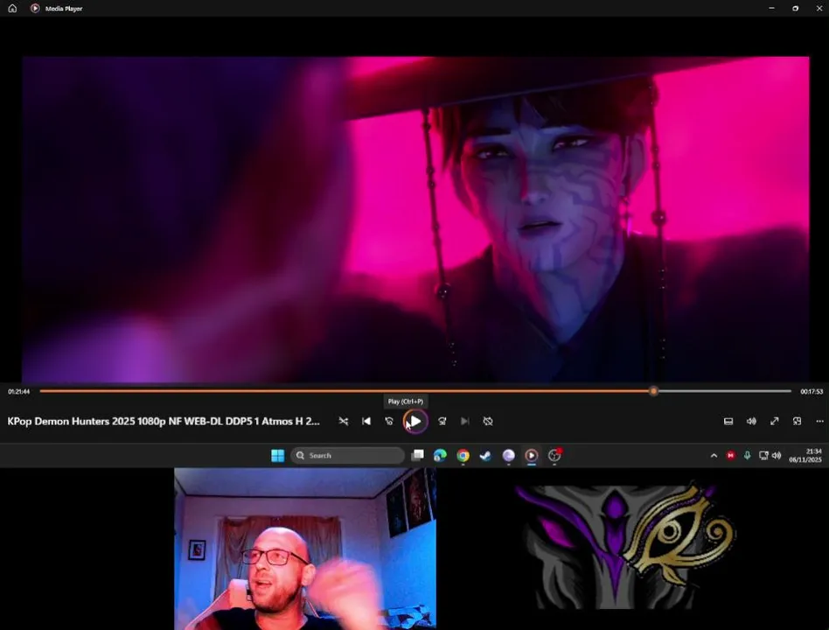This screenshot has height=630, width=829.
Task: Click the remaining time 00:17:53
Action: [811, 392]
